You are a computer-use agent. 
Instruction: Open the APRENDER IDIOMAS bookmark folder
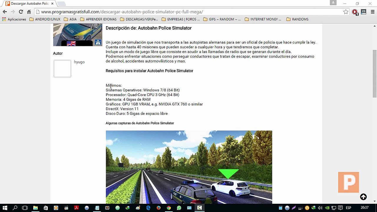[x=98, y=19]
